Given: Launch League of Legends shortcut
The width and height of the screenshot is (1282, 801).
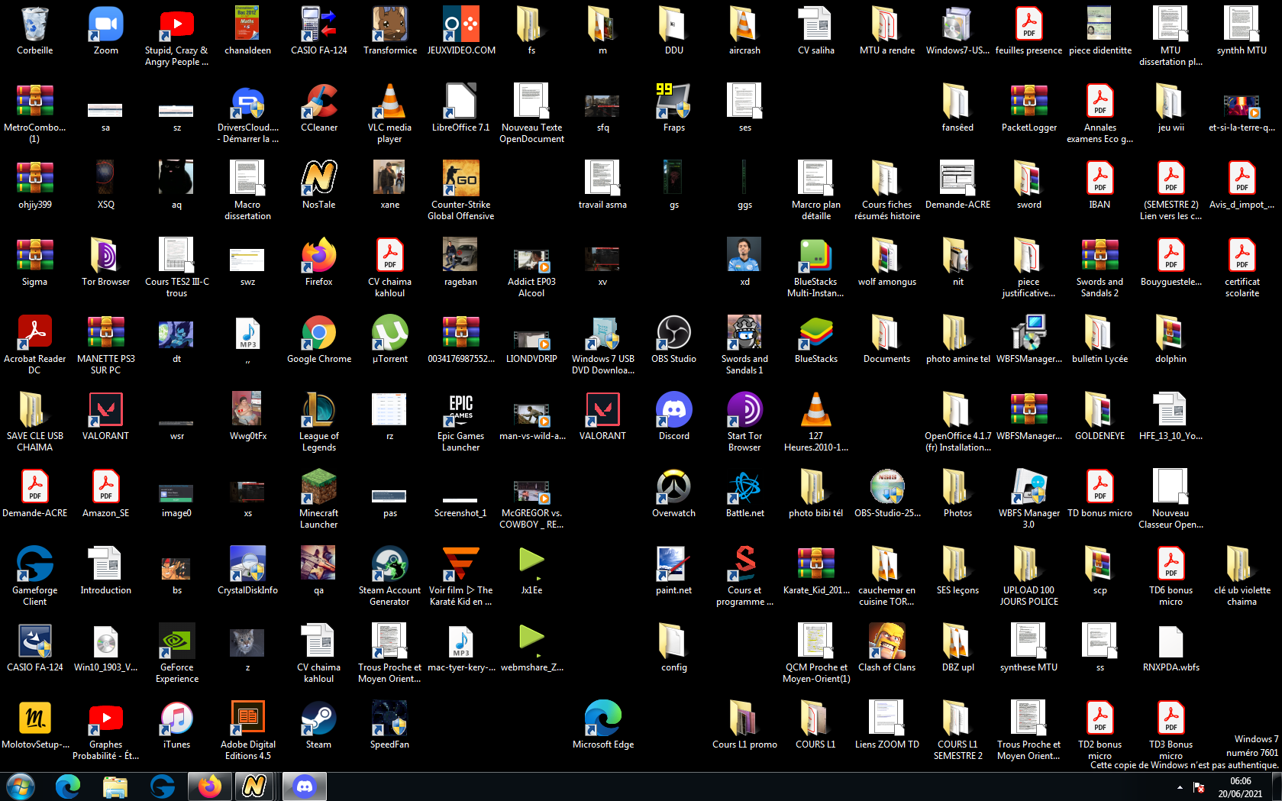Looking at the screenshot, I should click(x=319, y=421).
